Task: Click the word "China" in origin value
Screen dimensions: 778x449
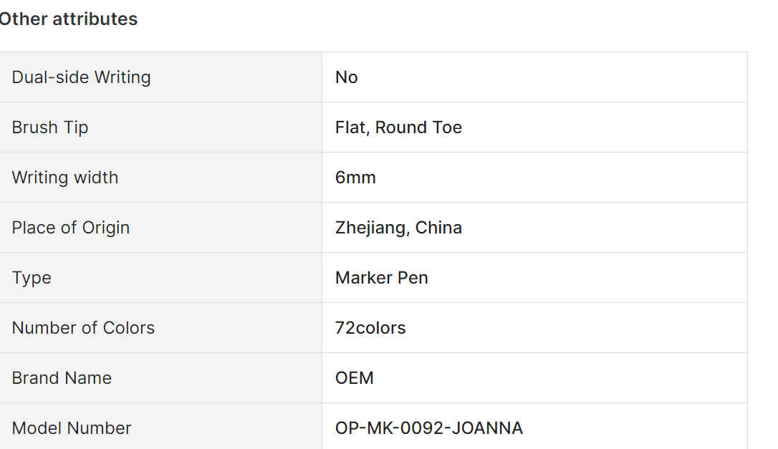Action: pos(438,228)
